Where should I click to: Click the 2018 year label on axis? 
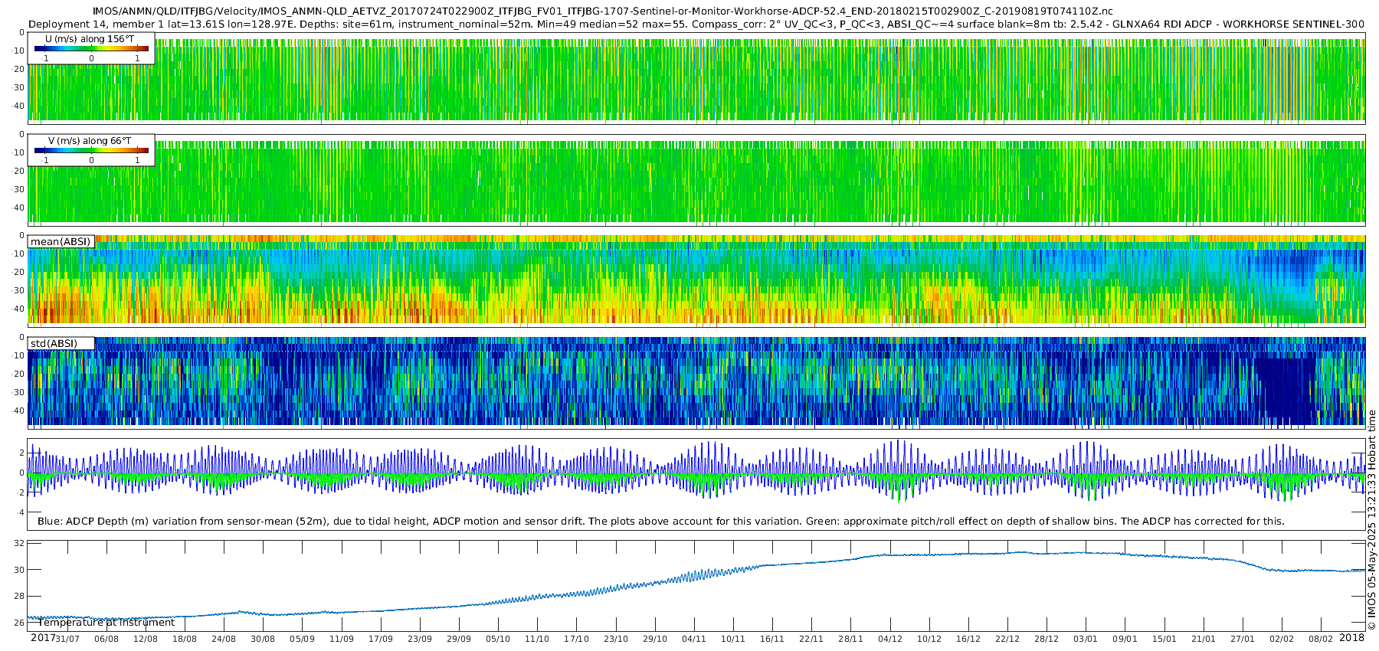(x=1351, y=638)
